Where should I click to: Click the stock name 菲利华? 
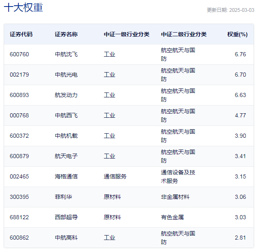[63, 197]
